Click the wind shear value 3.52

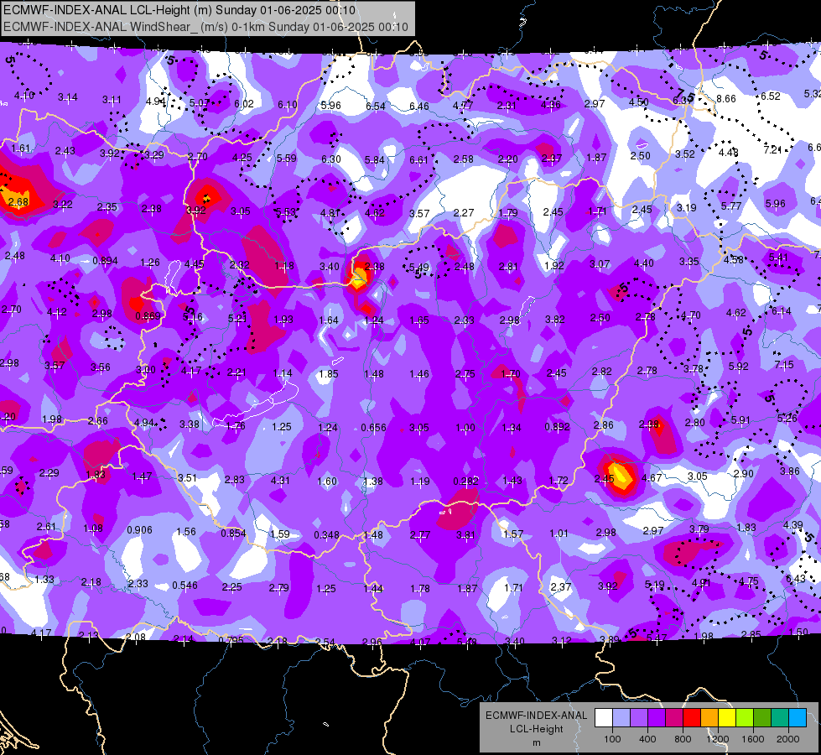[685, 154]
